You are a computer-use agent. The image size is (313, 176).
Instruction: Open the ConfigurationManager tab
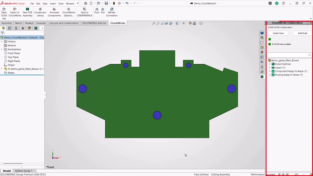(16, 28)
